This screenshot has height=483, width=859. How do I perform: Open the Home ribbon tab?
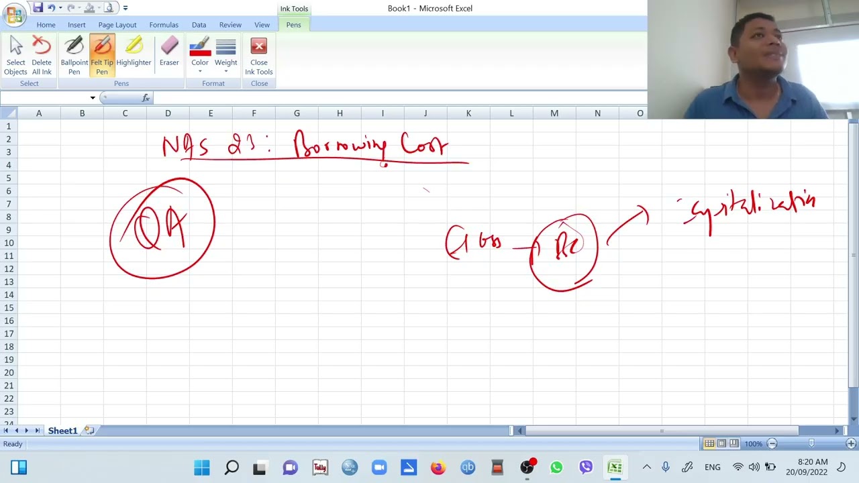click(46, 25)
